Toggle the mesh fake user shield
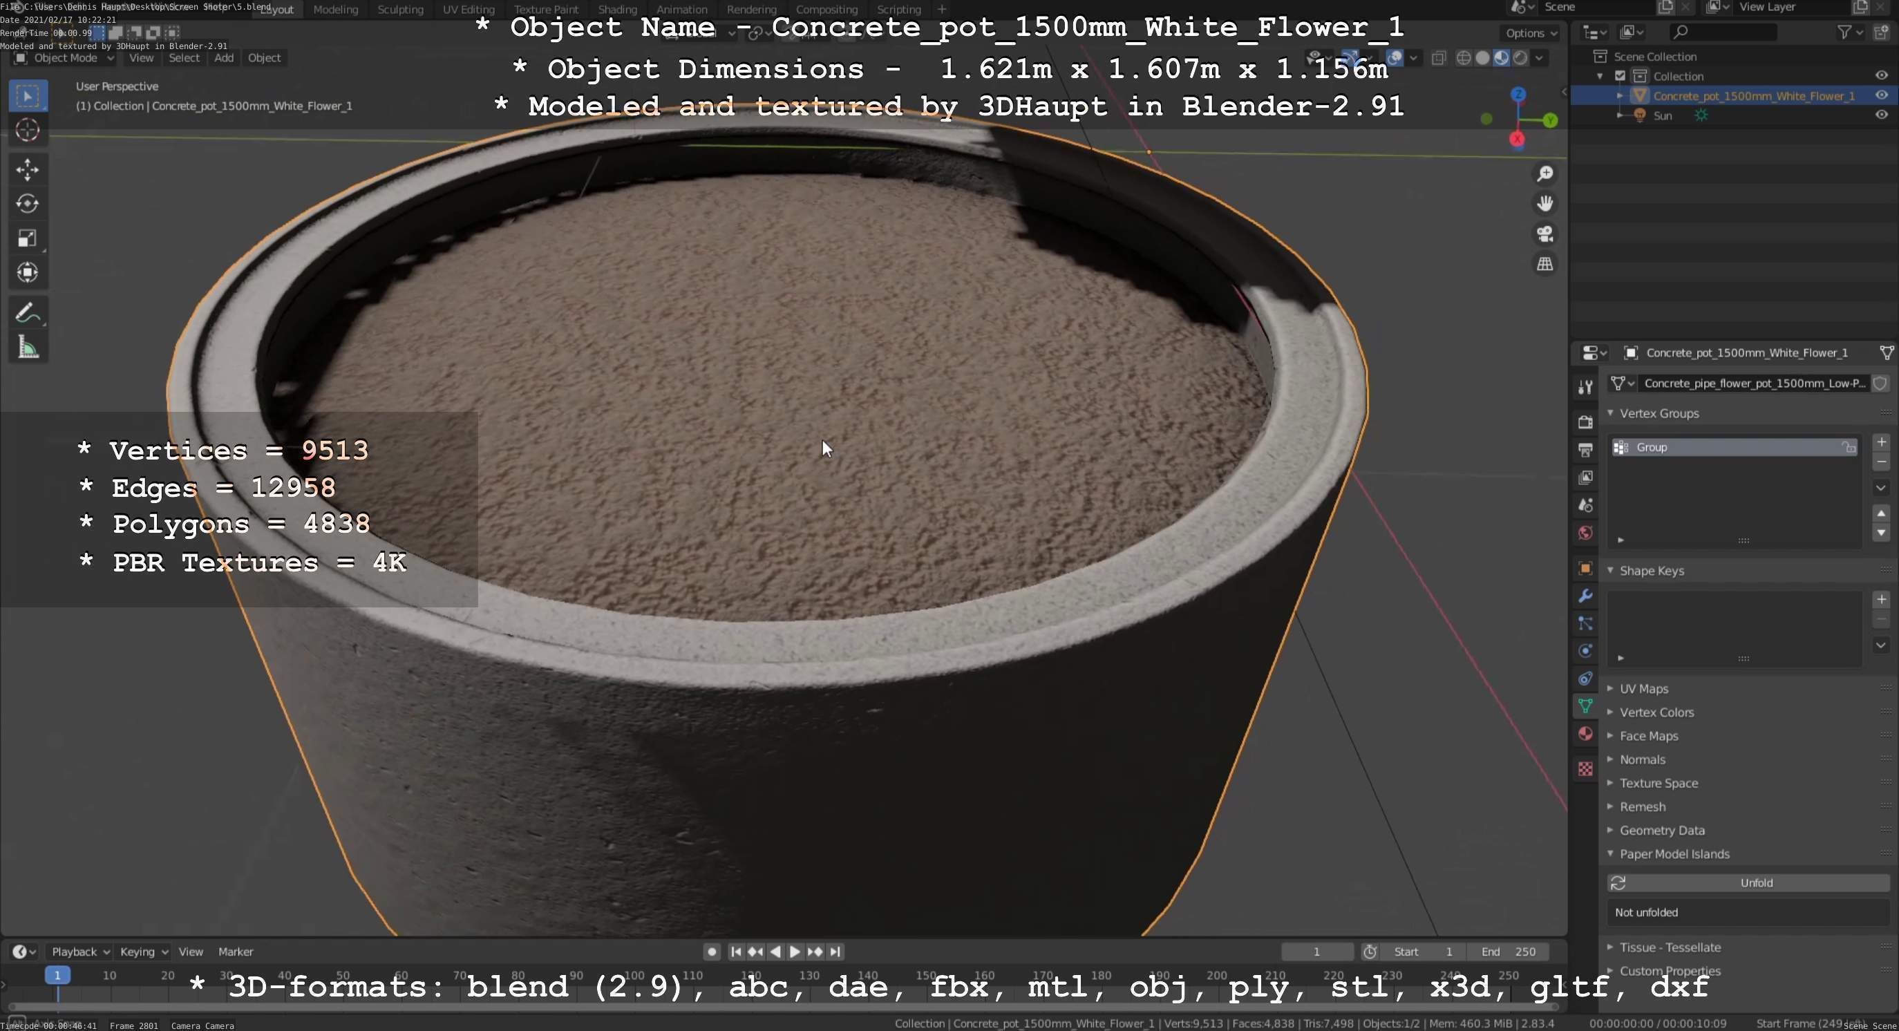The image size is (1899, 1031). pos(1880,384)
